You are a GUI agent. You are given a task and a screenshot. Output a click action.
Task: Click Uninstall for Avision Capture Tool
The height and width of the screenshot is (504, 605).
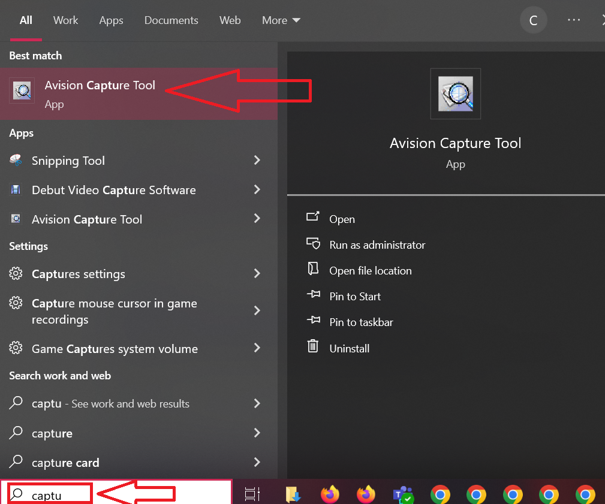(350, 348)
